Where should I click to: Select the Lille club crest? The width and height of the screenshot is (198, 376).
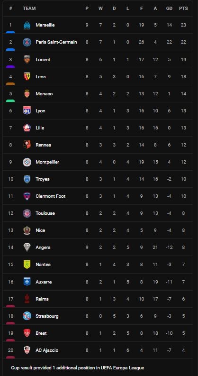(27, 128)
